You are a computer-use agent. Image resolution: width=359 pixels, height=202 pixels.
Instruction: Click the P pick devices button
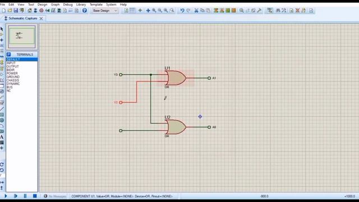point(9,54)
